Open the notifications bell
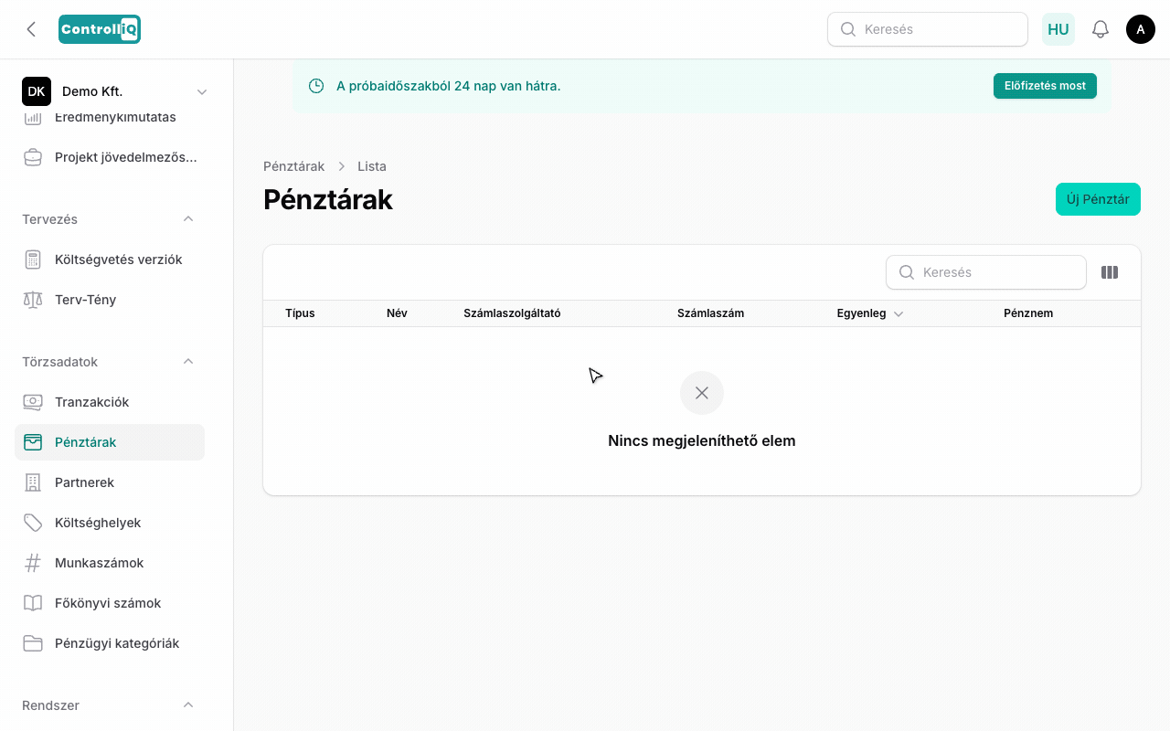The width and height of the screenshot is (1170, 731). (x=1101, y=29)
